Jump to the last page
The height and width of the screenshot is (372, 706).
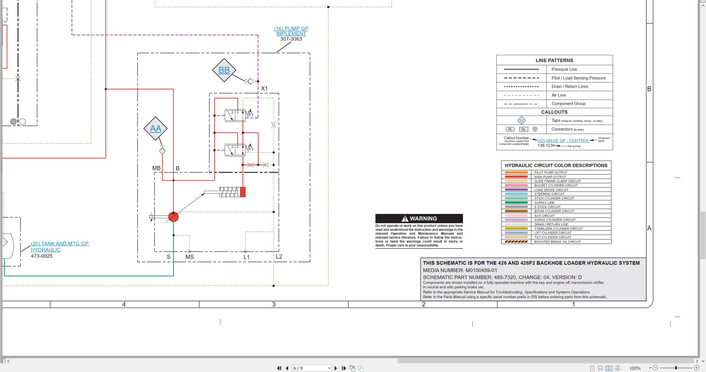(344, 368)
